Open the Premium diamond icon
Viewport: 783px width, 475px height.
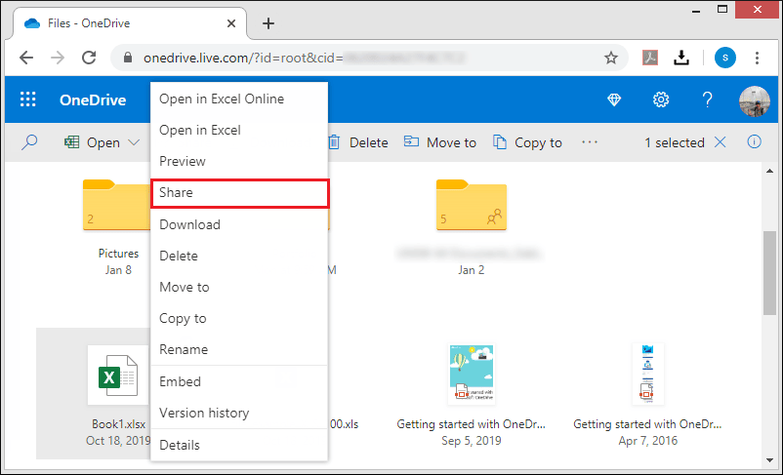click(614, 99)
